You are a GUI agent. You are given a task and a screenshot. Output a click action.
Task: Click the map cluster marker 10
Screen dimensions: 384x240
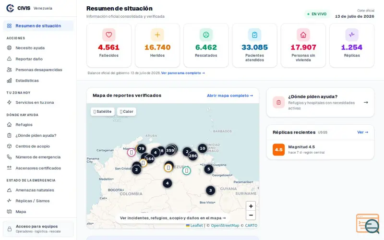202,148
